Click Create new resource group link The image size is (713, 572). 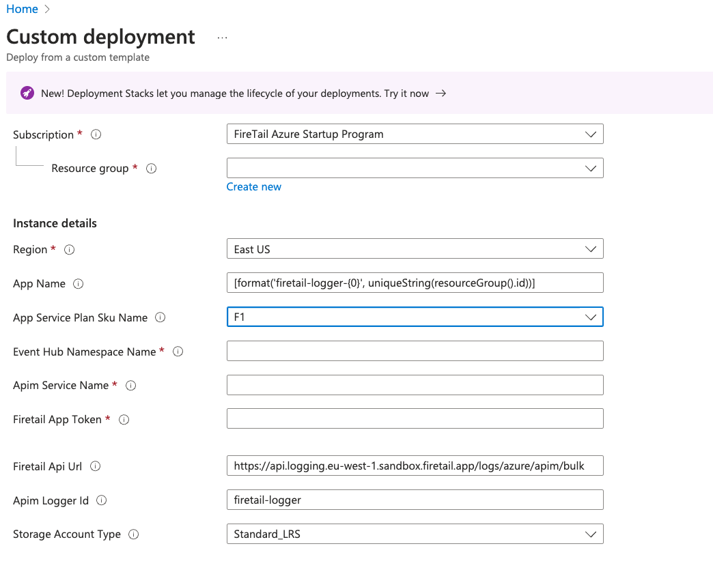point(253,187)
